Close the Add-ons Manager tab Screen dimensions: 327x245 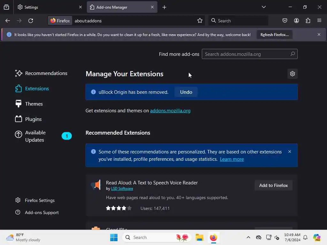click(x=152, y=7)
